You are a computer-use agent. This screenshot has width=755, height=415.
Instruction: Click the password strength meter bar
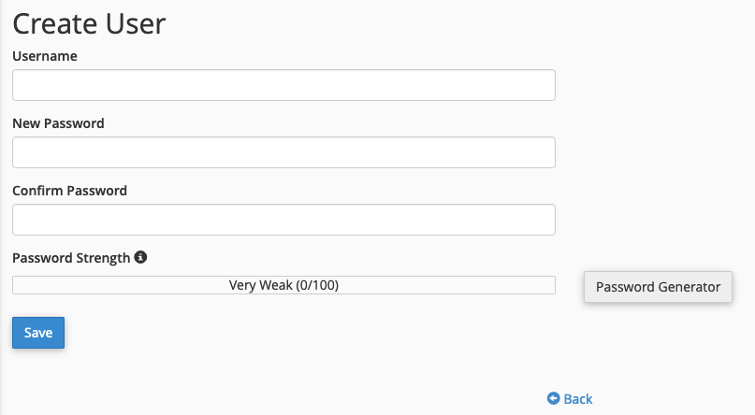pos(283,285)
